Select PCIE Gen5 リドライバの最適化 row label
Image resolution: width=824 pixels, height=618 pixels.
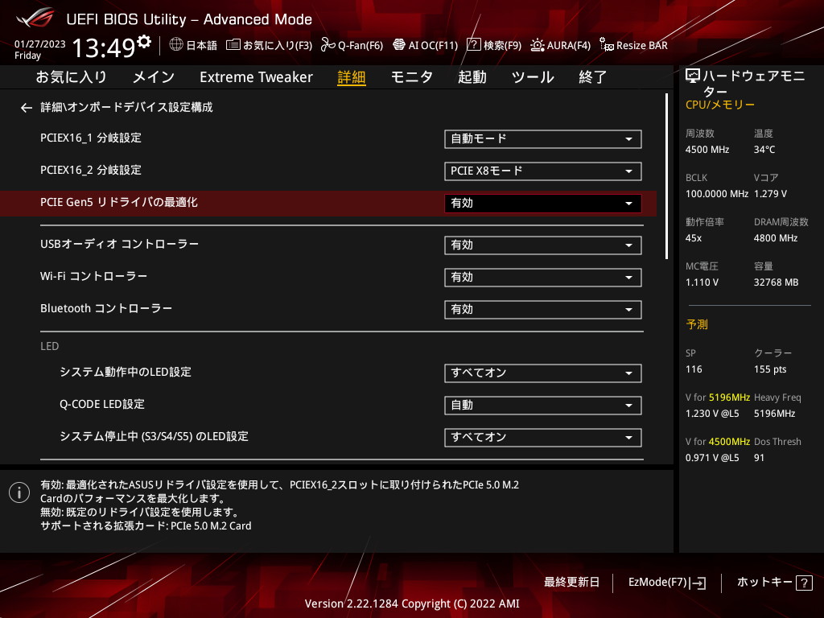[119, 202]
